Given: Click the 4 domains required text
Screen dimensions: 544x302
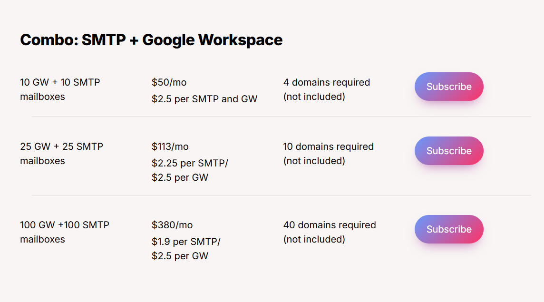Looking at the screenshot, I should coord(326,82).
